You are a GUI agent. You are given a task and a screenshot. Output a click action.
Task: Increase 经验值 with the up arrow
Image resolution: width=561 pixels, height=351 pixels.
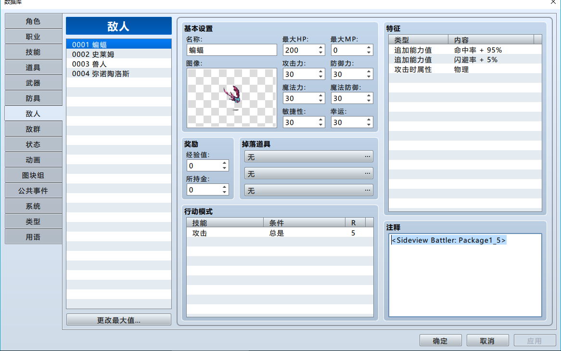click(224, 163)
